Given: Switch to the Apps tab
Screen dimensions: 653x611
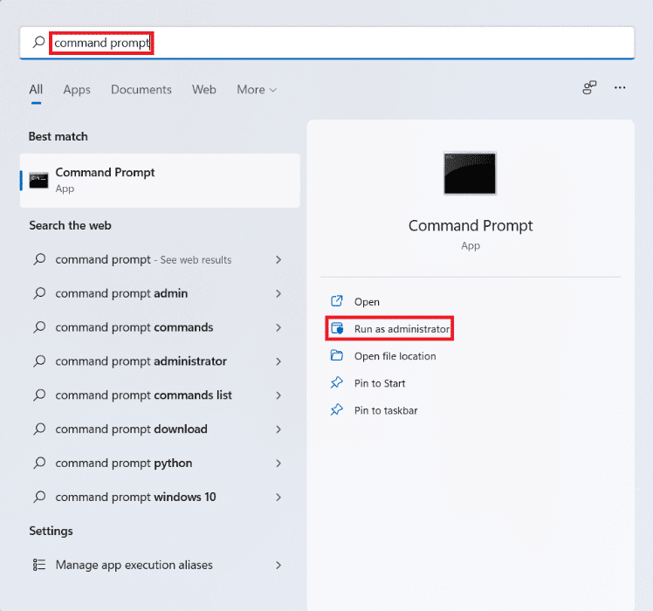Looking at the screenshot, I should (x=77, y=90).
